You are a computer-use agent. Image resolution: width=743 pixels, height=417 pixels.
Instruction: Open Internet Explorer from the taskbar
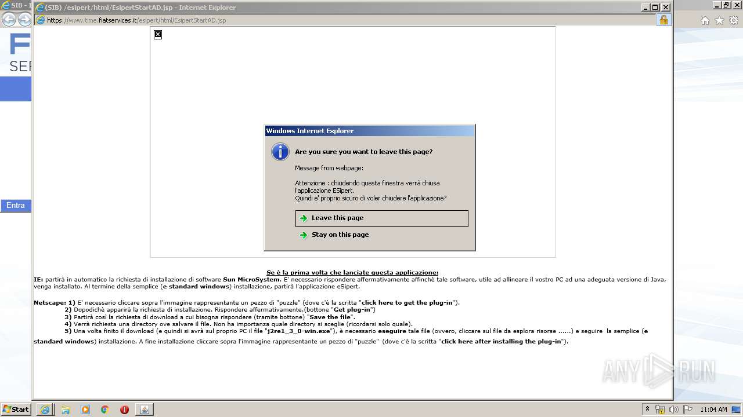coord(45,409)
